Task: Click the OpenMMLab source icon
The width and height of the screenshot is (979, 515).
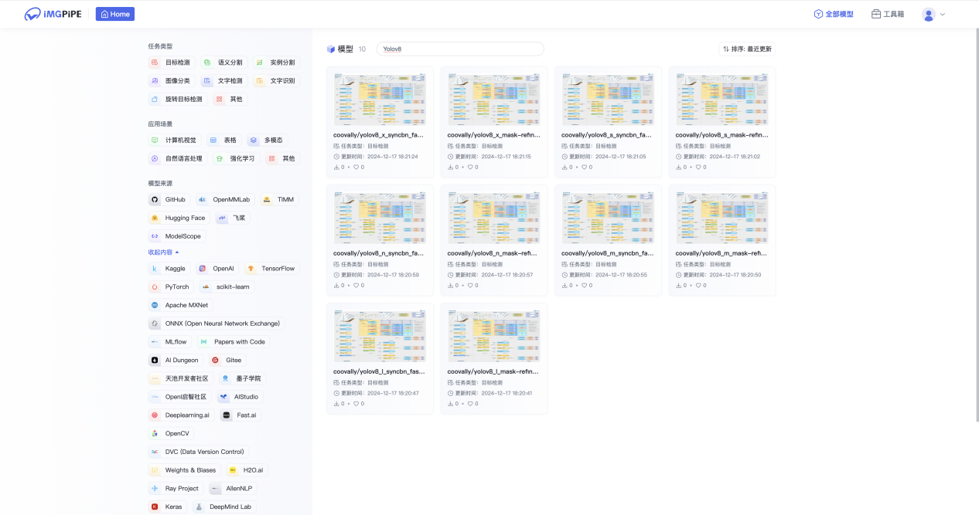Action: (x=202, y=199)
